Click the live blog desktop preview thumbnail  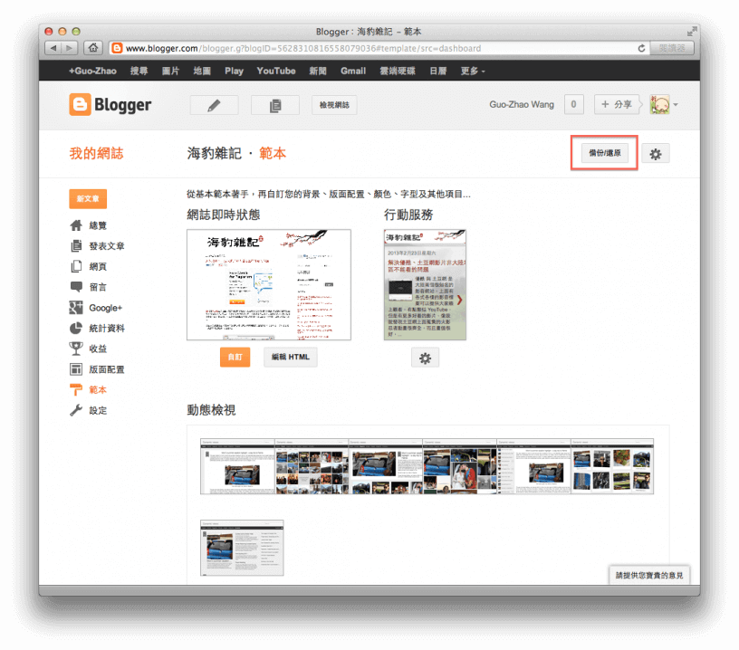click(269, 284)
